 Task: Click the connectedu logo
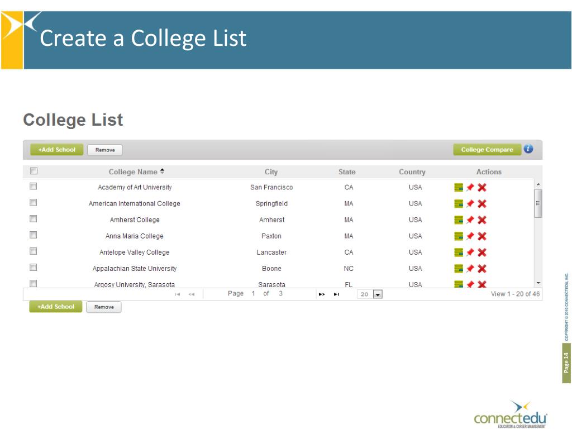(511, 414)
